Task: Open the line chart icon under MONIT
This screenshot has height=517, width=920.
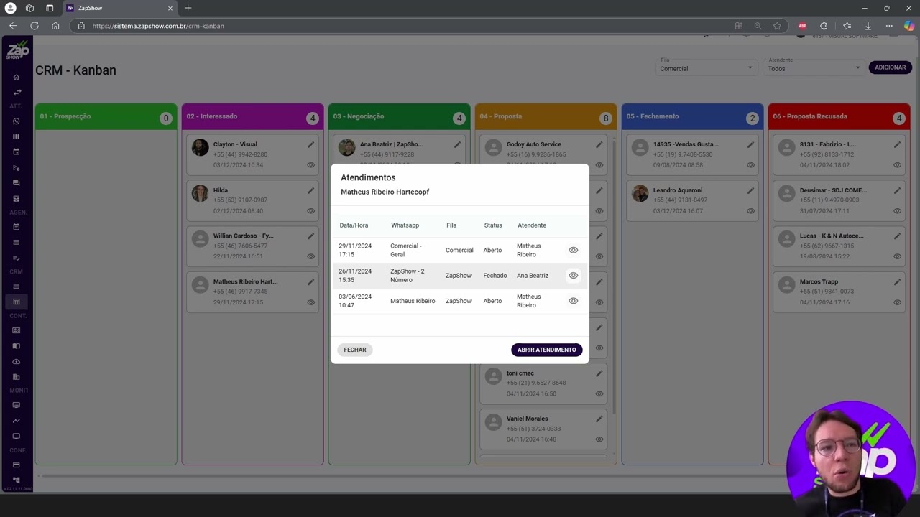Action: [x=17, y=421]
